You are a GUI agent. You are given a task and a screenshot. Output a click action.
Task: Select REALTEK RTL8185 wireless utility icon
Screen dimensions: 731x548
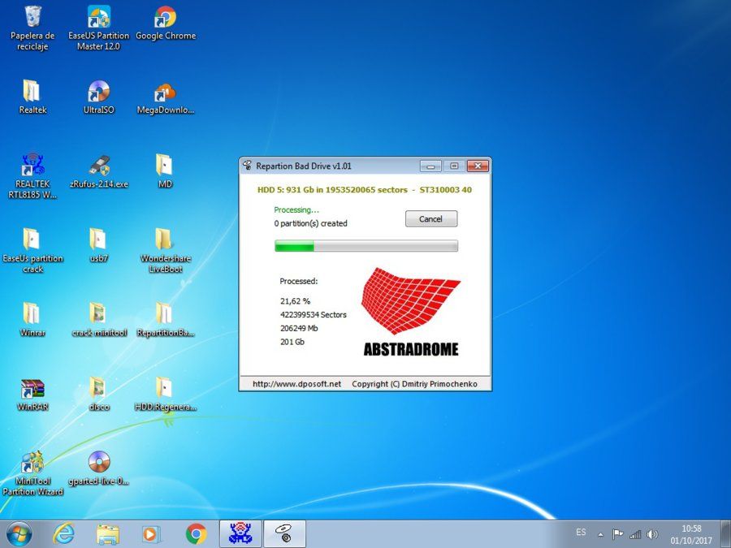[x=32, y=177]
